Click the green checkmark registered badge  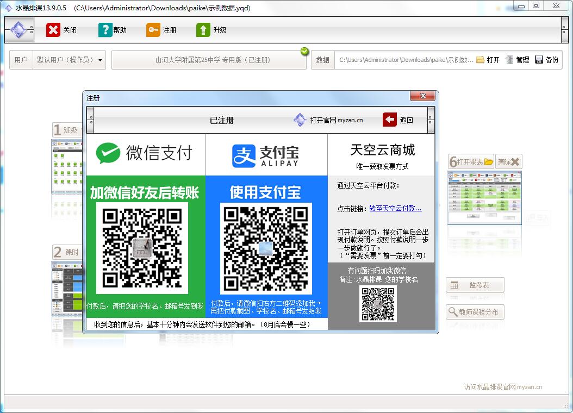[304, 52]
